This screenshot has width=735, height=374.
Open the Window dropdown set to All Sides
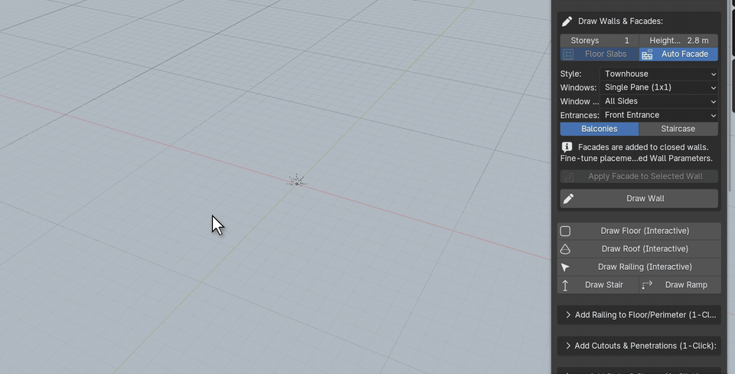point(659,101)
